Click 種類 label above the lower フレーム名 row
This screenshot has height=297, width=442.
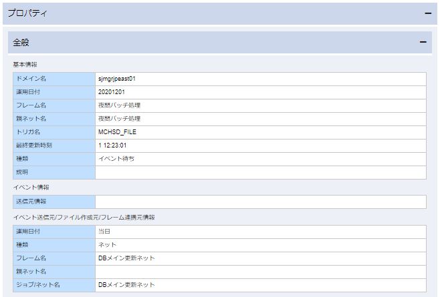54,245
